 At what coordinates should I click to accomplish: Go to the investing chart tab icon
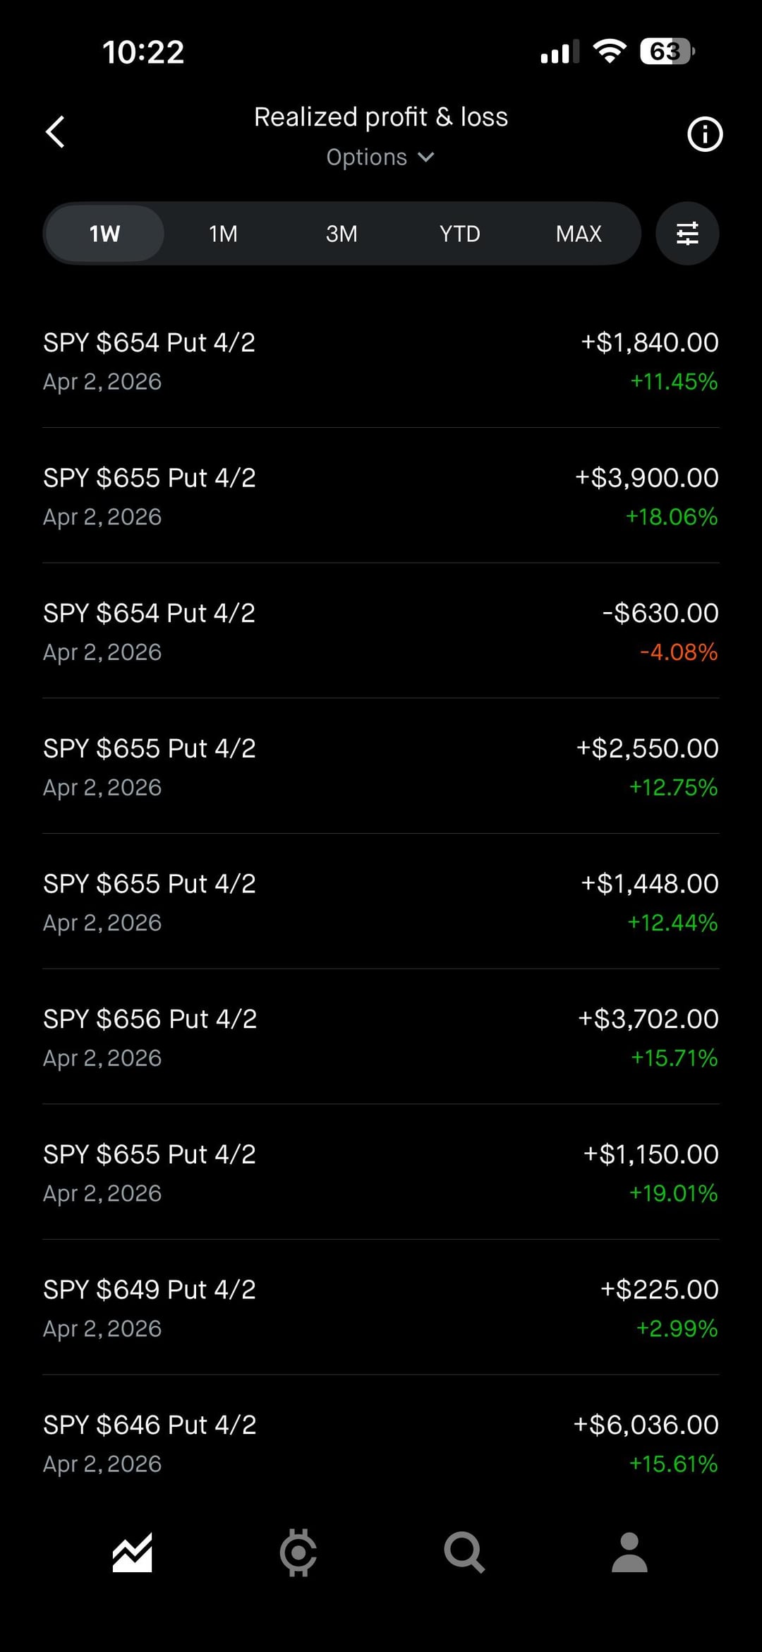132,1552
